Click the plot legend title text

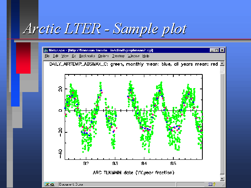[x=133, y=64]
